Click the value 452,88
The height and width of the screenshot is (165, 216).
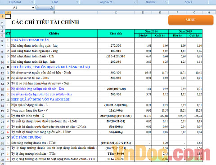click(164, 116)
